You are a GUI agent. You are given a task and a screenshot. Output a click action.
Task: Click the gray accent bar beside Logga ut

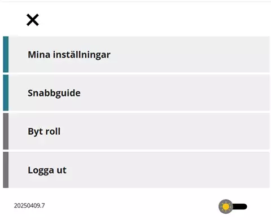(6, 170)
